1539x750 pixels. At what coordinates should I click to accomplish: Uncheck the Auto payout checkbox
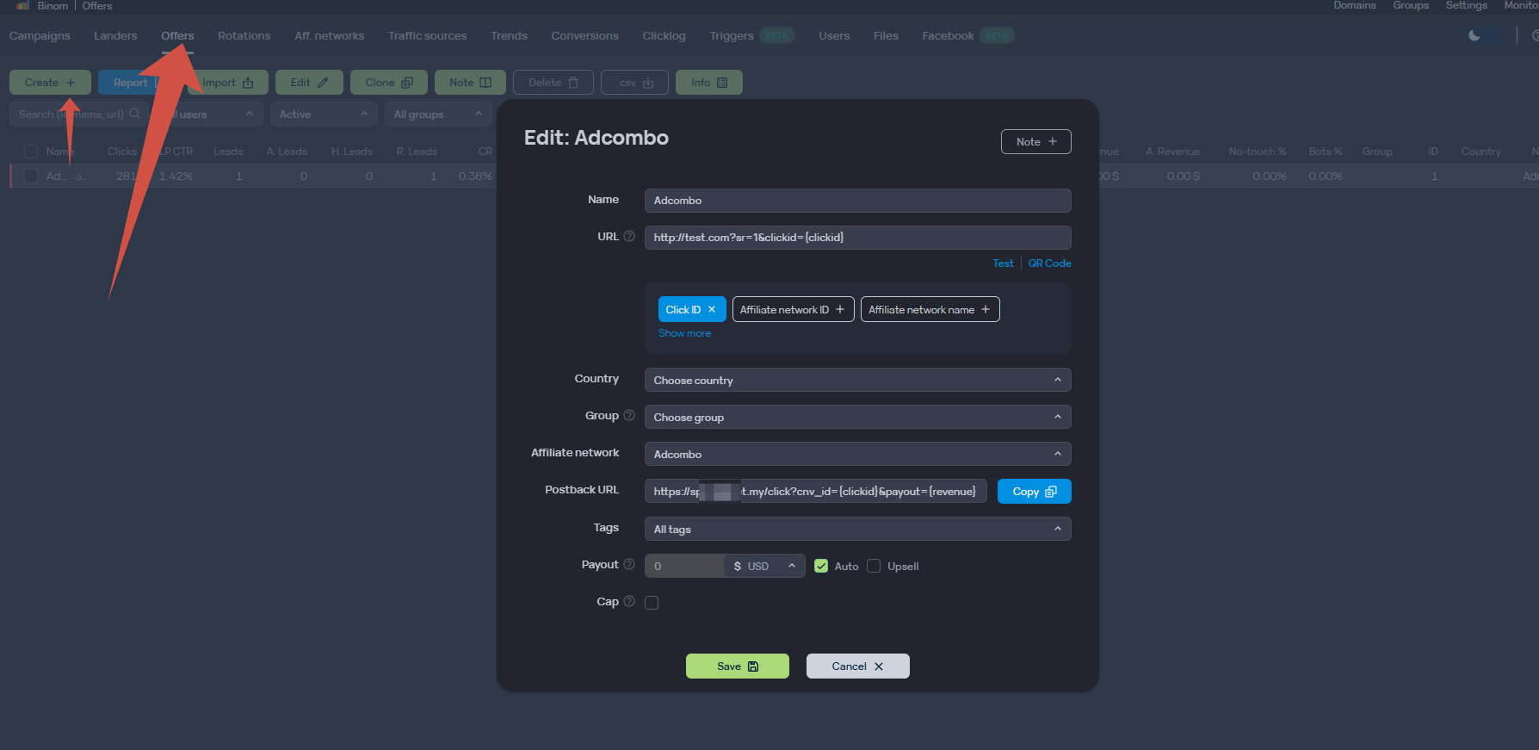point(821,567)
